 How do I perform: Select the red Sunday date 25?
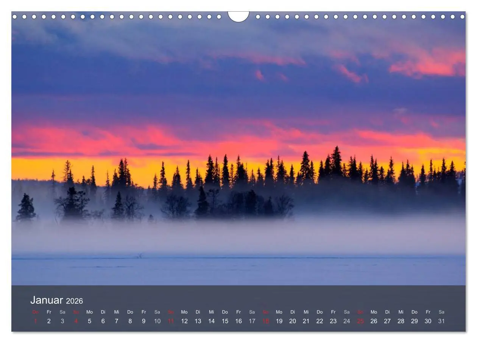pos(360,321)
